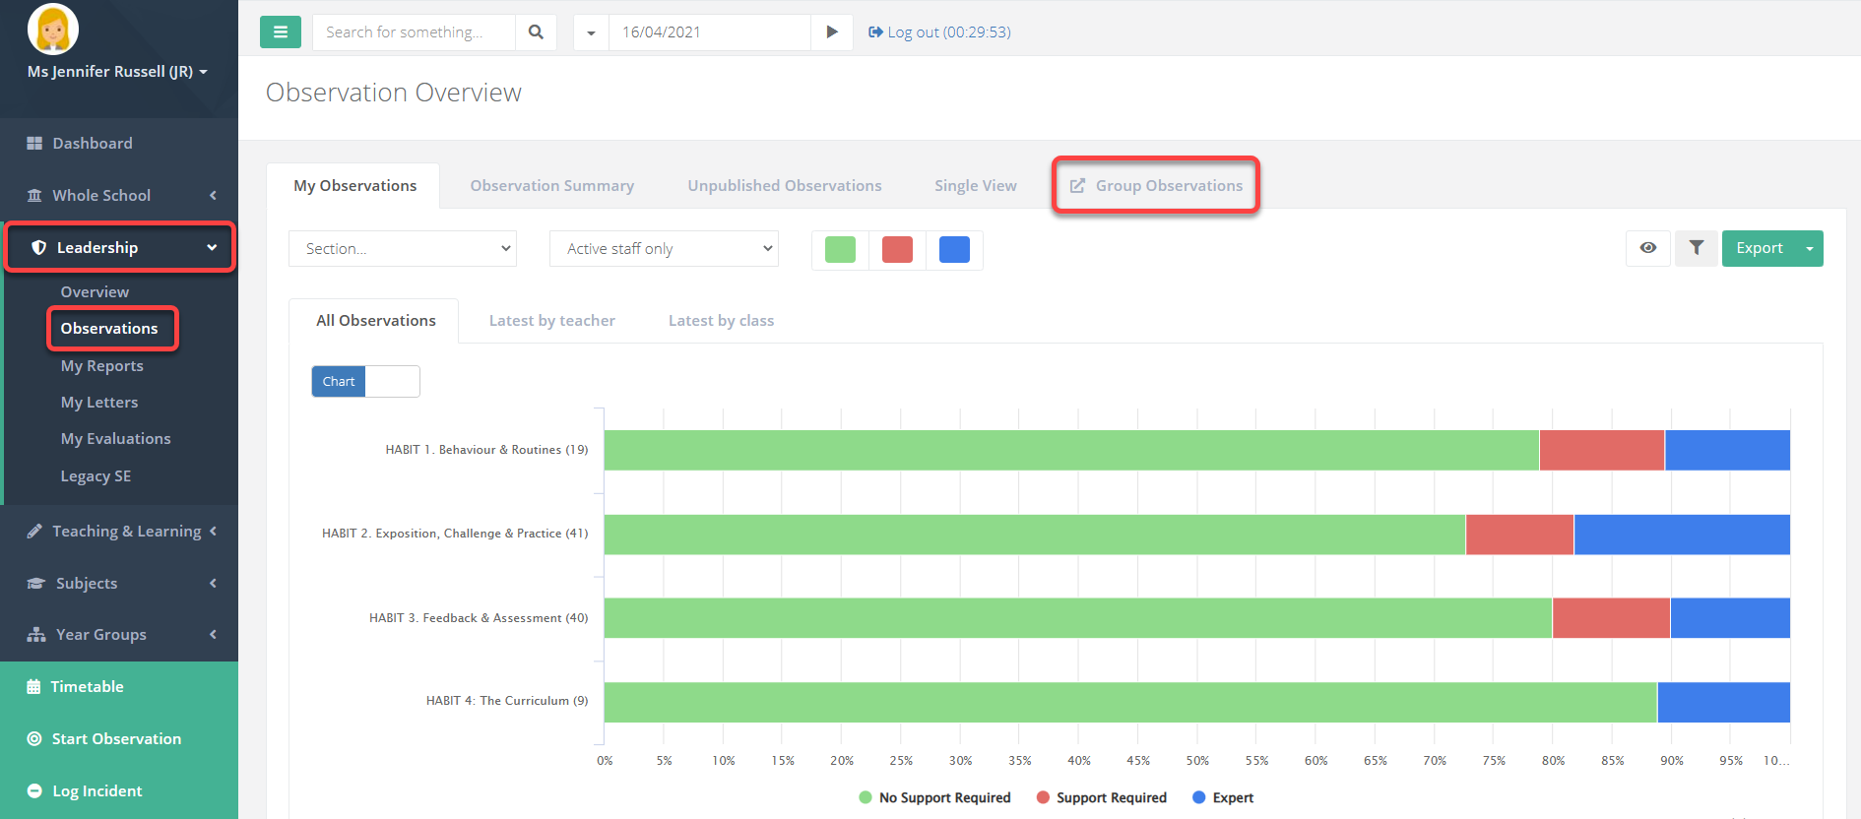Click the Whole School building icon
Image resolution: width=1861 pixels, height=819 pixels.
[34, 195]
